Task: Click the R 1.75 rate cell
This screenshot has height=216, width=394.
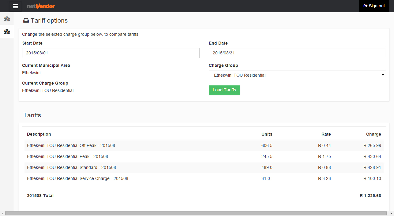Action: [325, 156]
